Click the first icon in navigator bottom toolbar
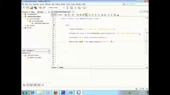This screenshot has height=95, width=170. point(24,85)
